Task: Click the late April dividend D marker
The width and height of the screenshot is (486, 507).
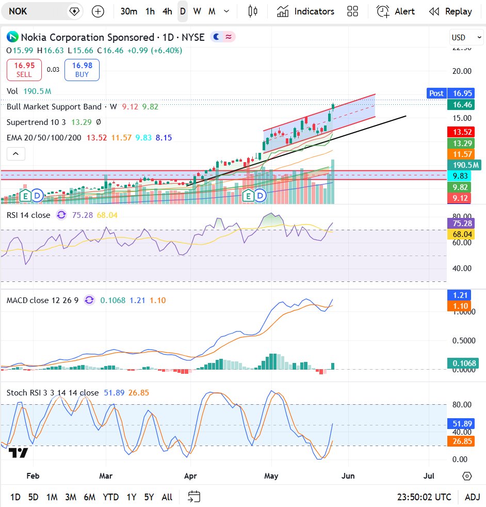Action: [x=260, y=196]
